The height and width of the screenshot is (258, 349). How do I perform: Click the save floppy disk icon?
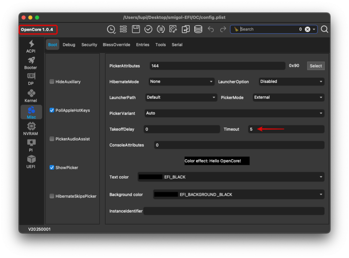point(136,29)
